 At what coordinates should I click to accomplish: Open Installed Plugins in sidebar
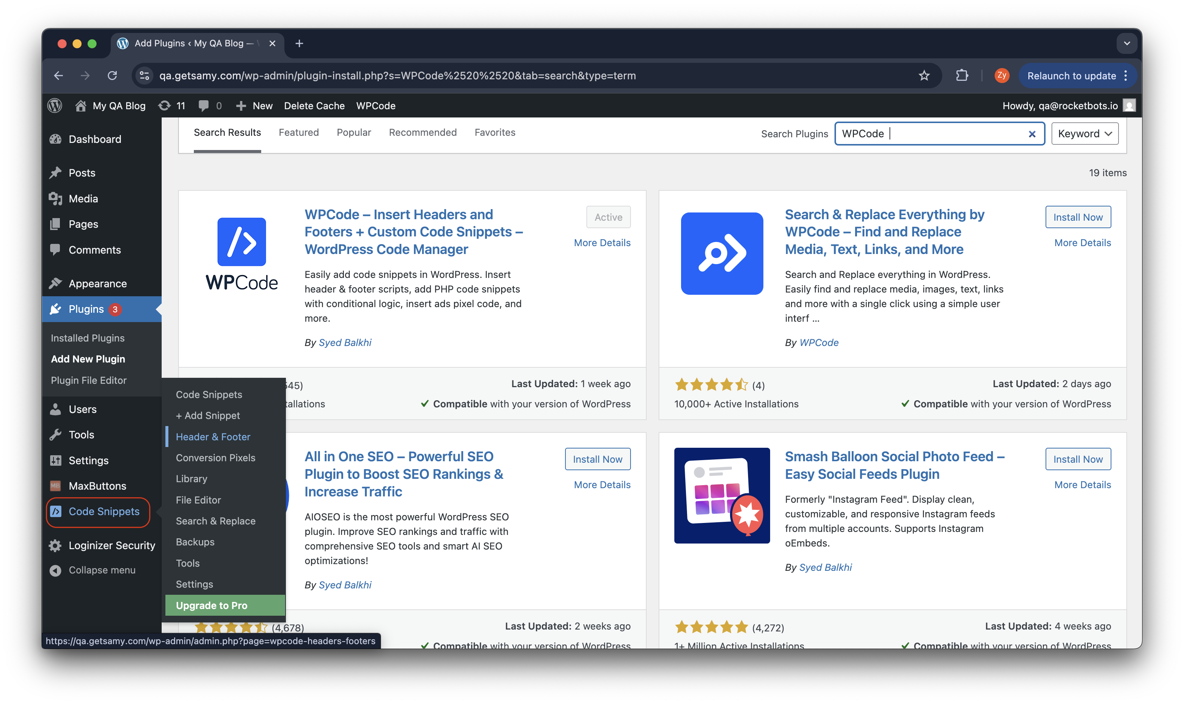click(x=87, y=338)
